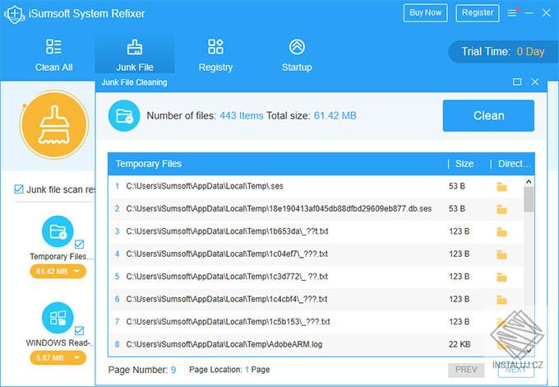Viewport: 559px width, 387px height.
Task: Click the WINDOWS Read category icon
Action: click(58, 318)
